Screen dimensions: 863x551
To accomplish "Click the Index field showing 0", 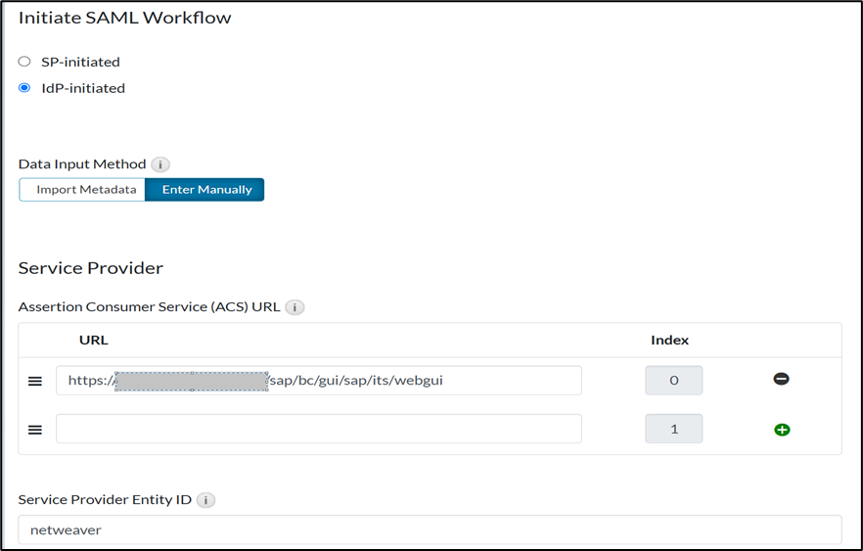I will pyautogui.click(x=673, y=381).
